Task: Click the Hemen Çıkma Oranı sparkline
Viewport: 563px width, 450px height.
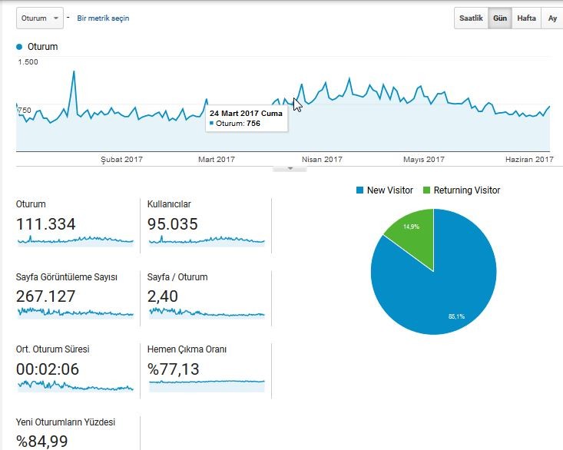Action: point(207,385)
